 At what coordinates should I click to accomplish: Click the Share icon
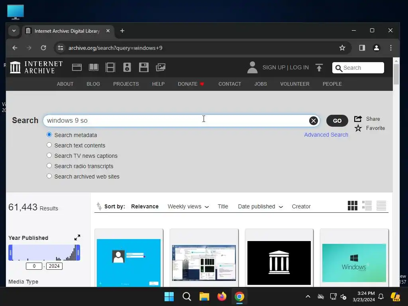(358, 119)
